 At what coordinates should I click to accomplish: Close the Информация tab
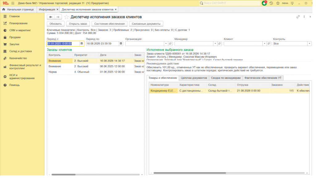pos(58,10)
